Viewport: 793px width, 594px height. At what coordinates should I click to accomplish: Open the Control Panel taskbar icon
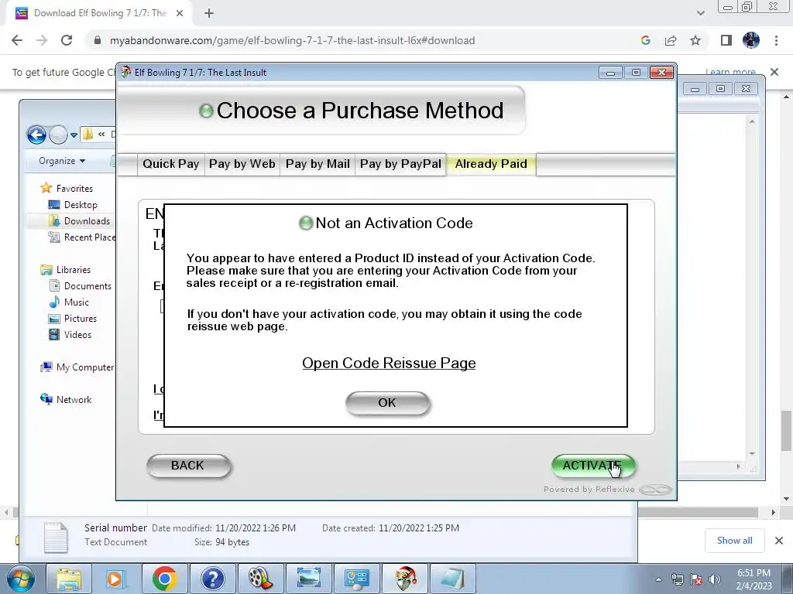click(356, 579)
